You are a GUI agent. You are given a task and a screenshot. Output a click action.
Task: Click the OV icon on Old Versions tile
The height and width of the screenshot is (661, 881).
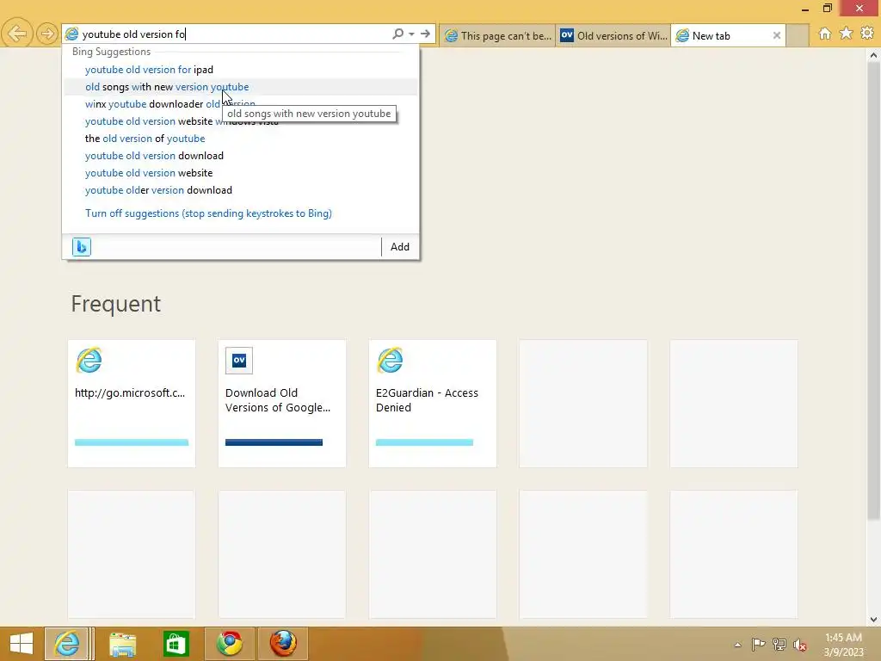[x=239, y=361]
